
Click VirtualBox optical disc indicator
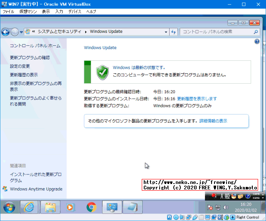(176, 217)
